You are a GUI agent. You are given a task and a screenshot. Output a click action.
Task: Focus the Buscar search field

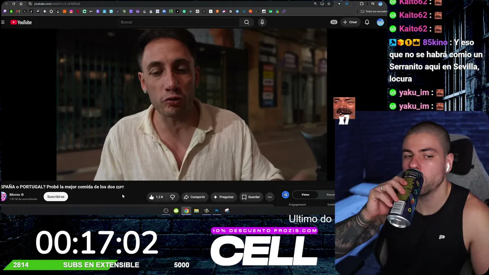pyautogui.click(x=178, y=22)
